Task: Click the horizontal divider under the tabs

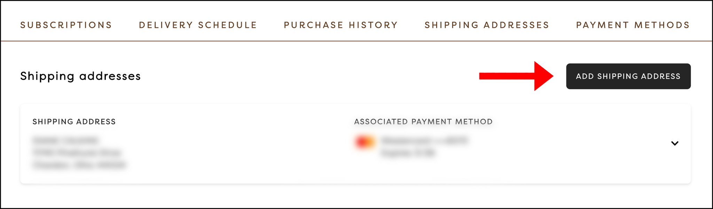Action: 356,41
